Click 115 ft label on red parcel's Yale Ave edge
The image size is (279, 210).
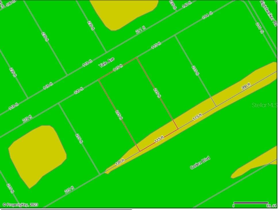tap(118, 68)
